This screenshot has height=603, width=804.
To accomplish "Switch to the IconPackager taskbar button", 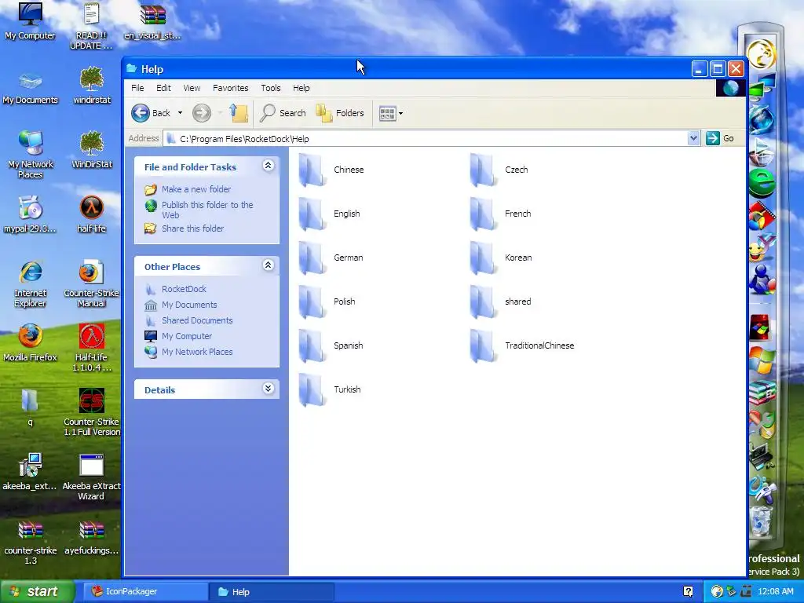I will point(145,592).
